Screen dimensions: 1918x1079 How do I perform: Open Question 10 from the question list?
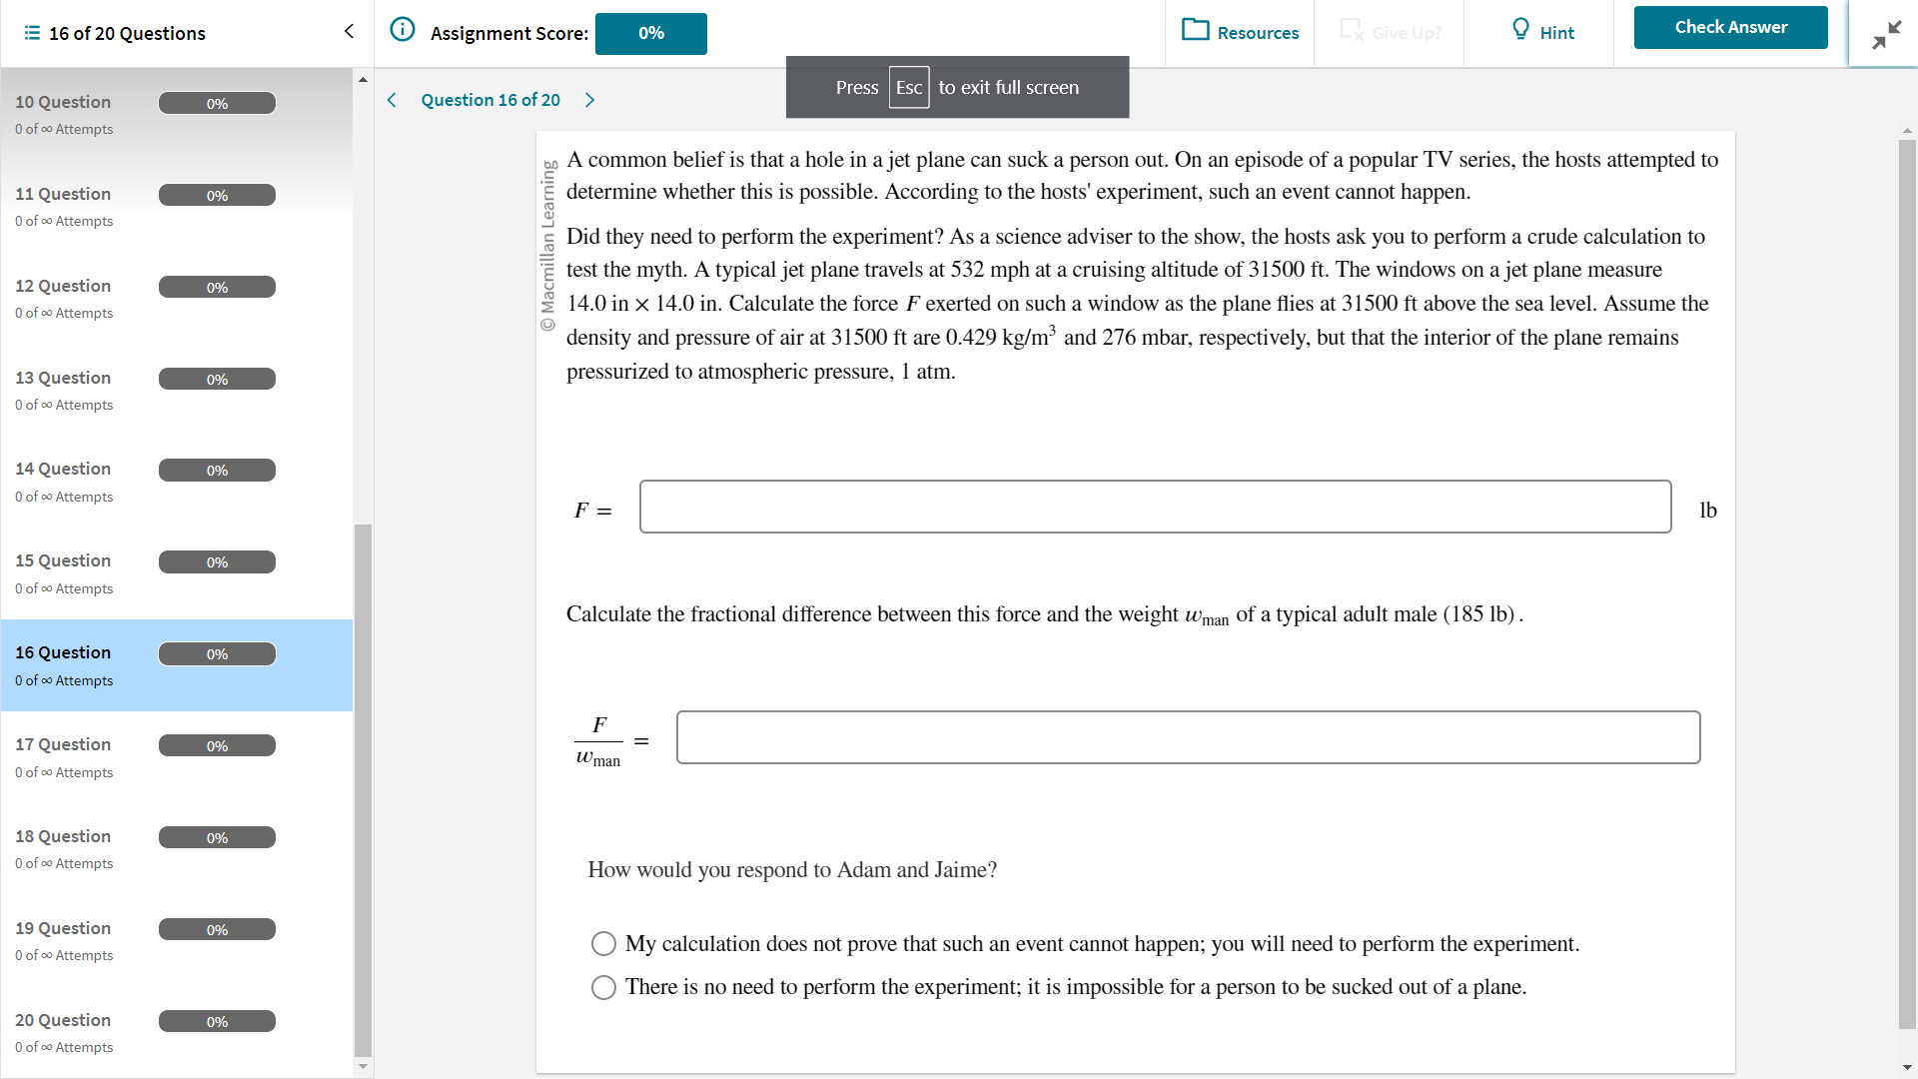click(63, 102)
